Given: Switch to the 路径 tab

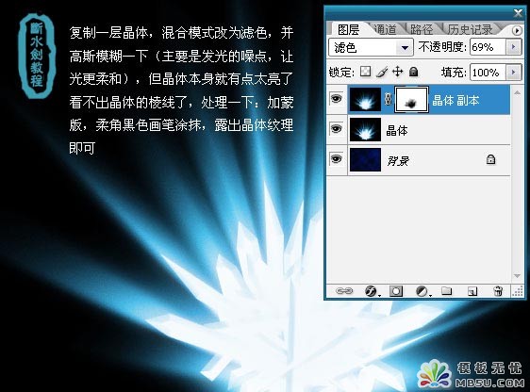Looking at the screenshot, I should pyautogui.click(x=422, y=30).
